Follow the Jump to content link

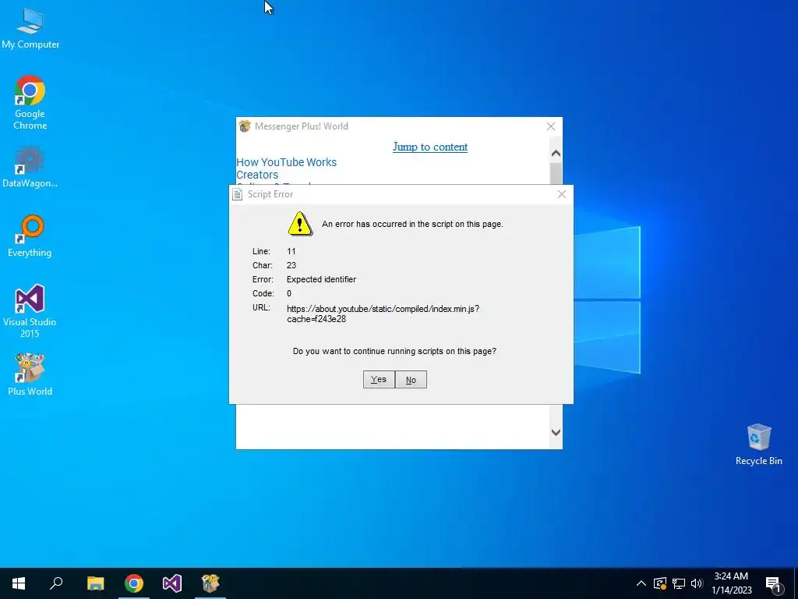430,147
